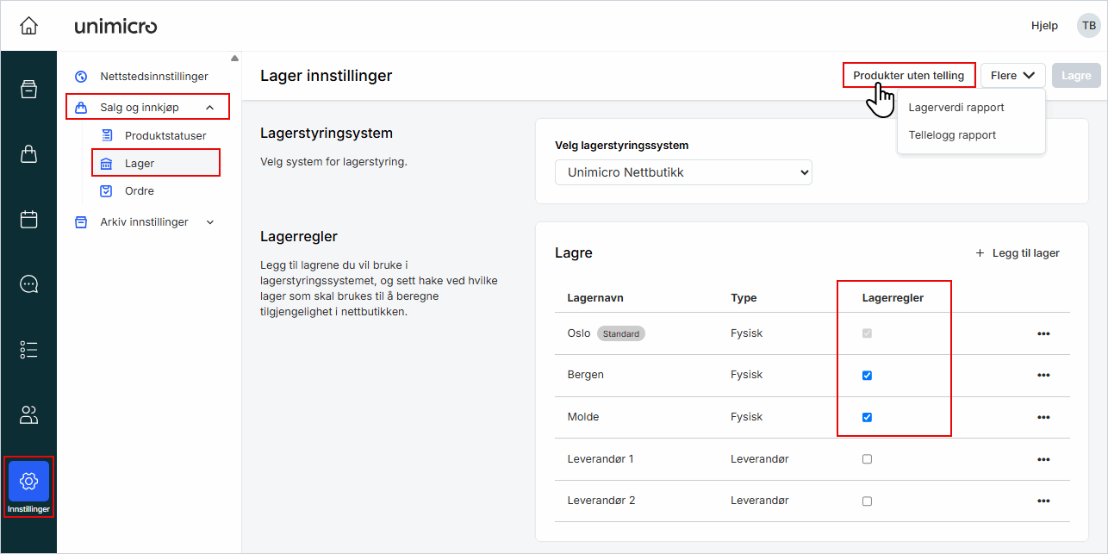Click the archive box icon in the sidebar

[x=28, y=88]
